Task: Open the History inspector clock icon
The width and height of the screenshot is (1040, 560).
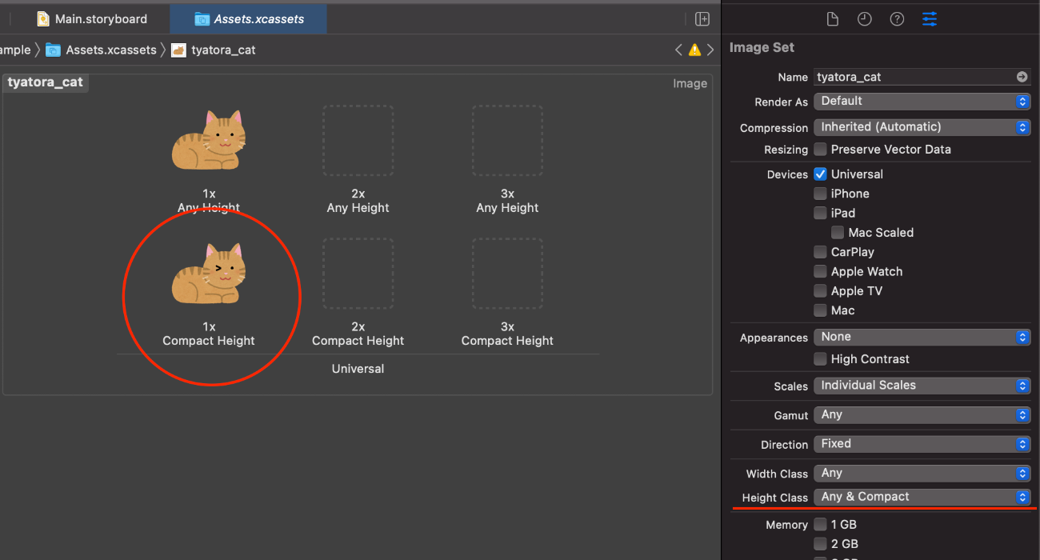Action: coord(865,19)
